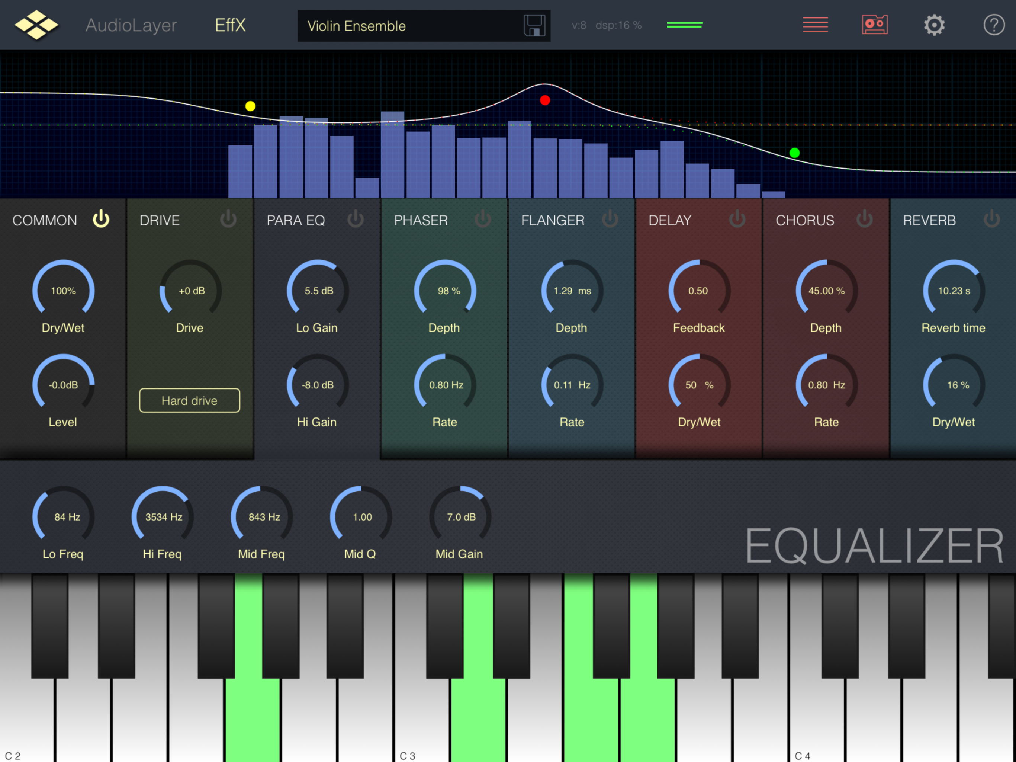
Task: Select the red mid-band EQ node
Action: (x=545, y=100)
